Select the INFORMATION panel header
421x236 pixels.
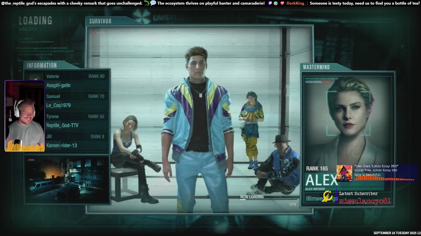[x=42, y=65]
